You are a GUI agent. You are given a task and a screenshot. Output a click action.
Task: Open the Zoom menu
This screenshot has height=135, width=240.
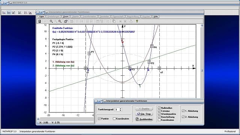point(66,16)
